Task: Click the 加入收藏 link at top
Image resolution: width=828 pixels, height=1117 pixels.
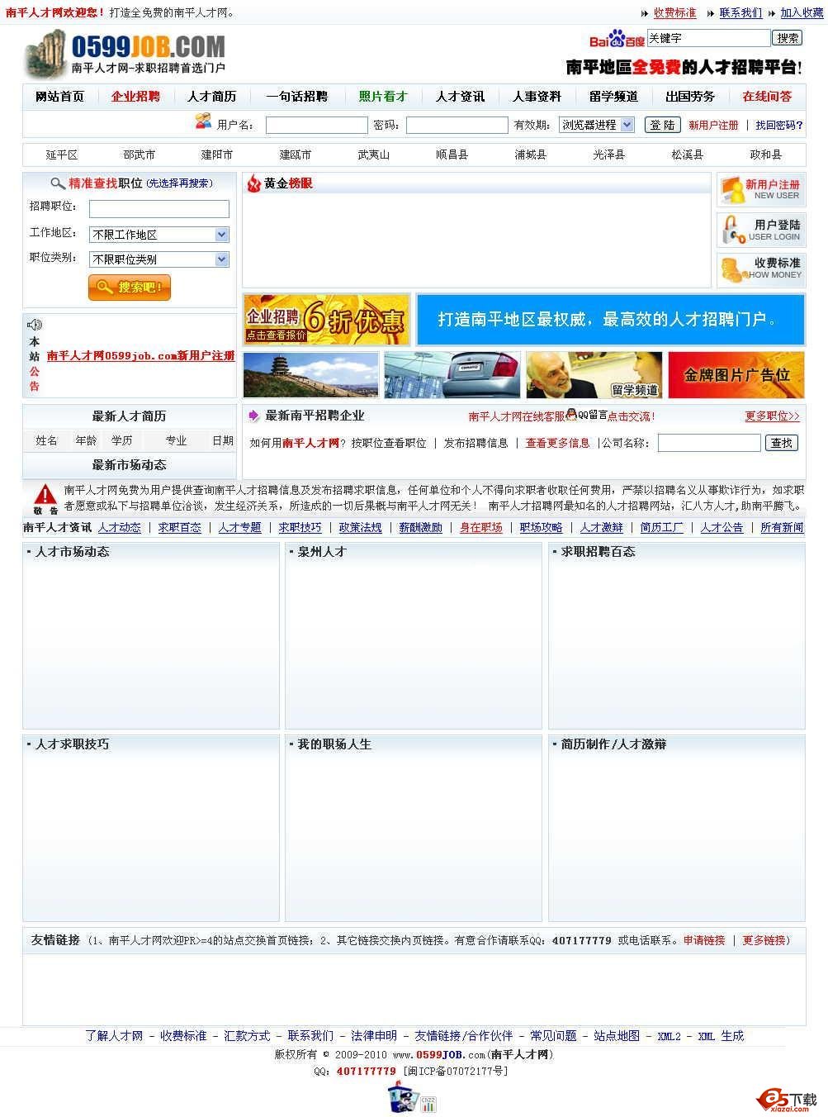Action: (x=802, y=13)
